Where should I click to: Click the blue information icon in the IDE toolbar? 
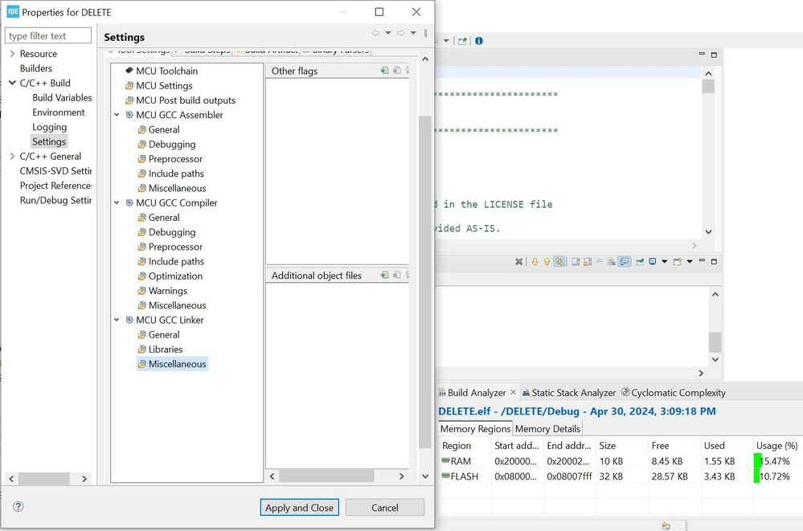(x=479, y=41)
